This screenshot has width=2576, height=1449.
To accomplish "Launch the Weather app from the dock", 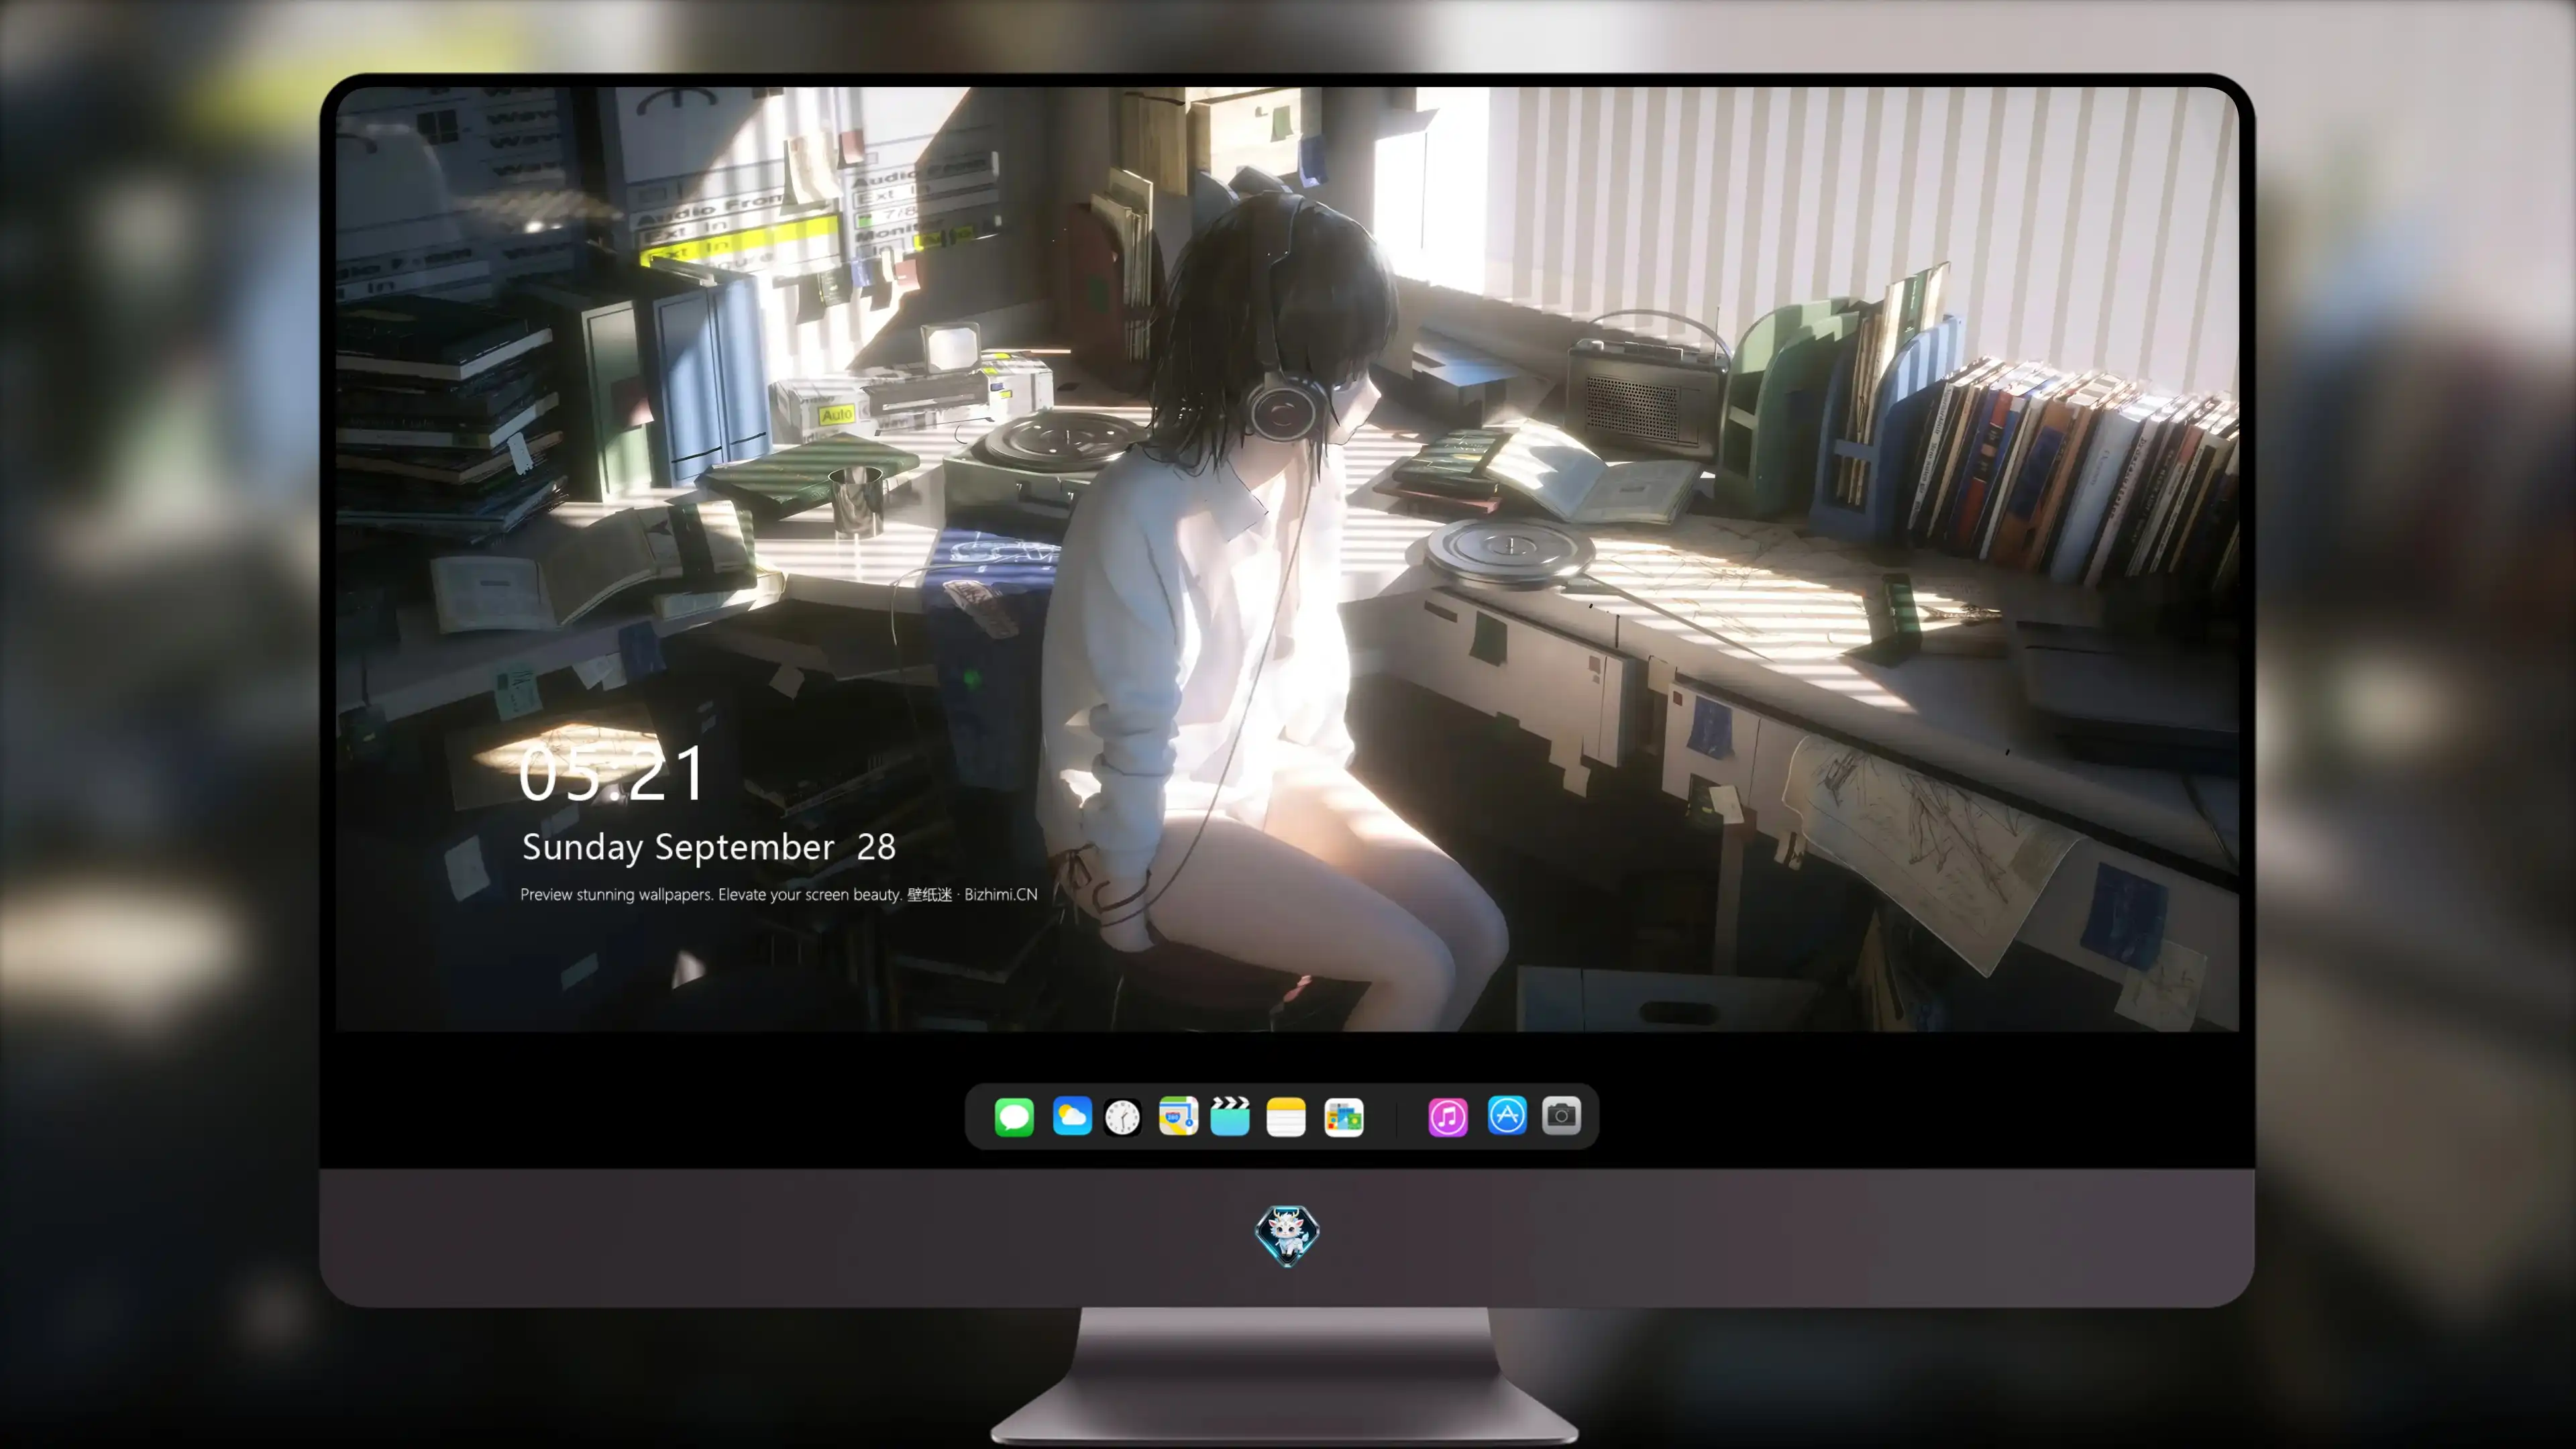I will [x=1072, y=1115].
